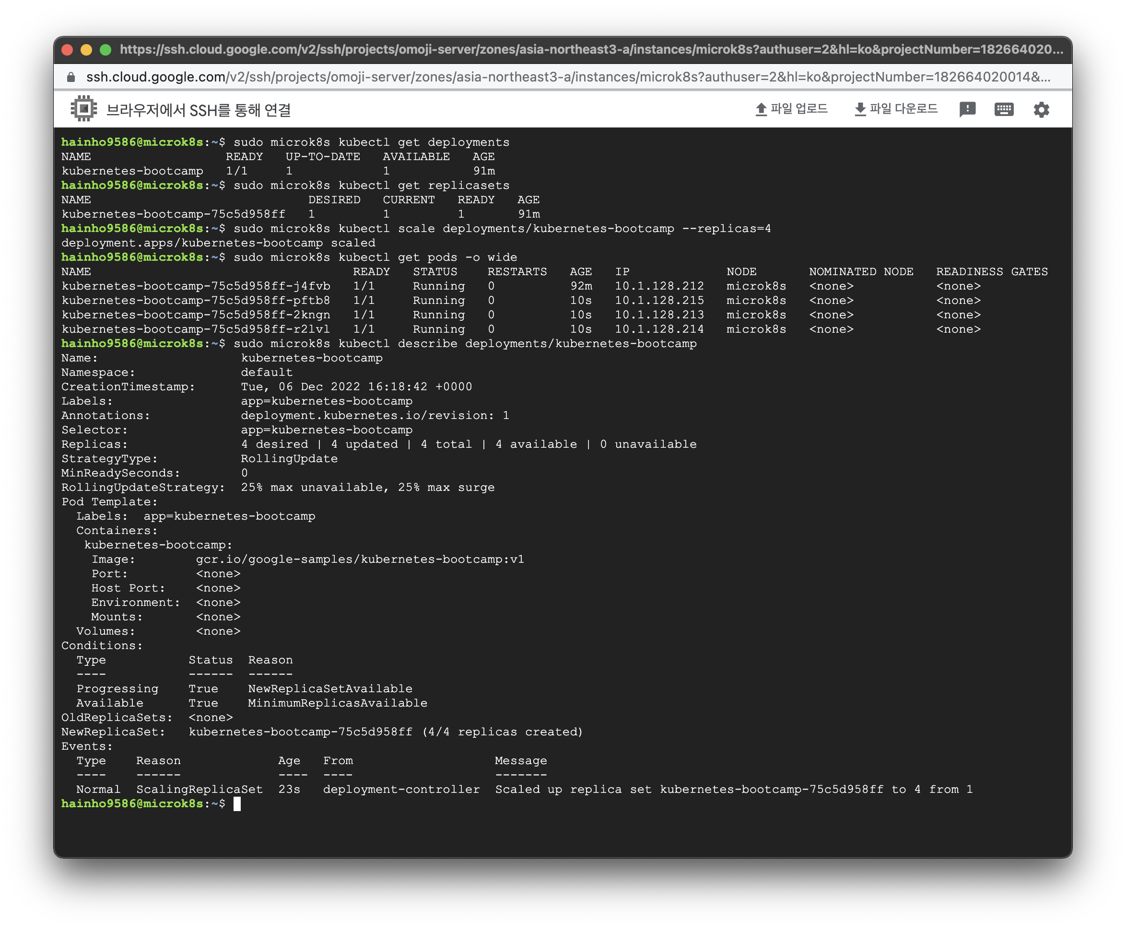This screenshot has width=1126, height=929.
Task: Click the gcr.io image path text
Action: [360, 560]
